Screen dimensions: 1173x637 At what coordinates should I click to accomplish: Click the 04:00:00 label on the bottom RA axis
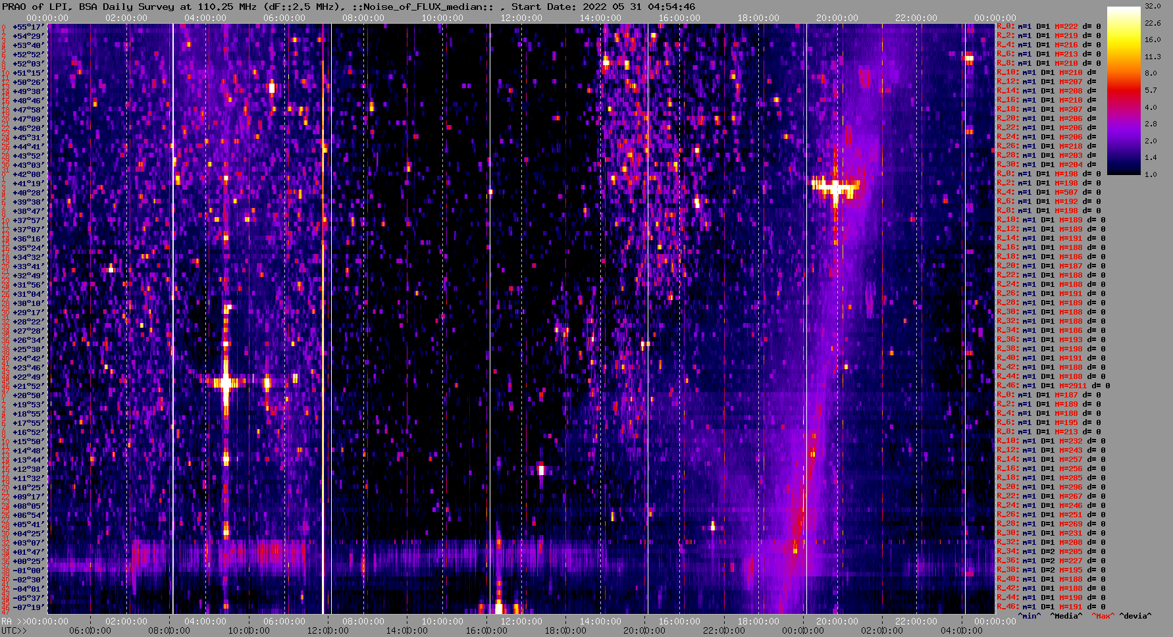coord(205,621)
